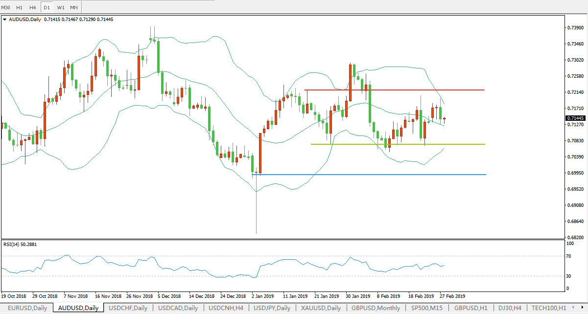Click the D1 daily timeframe button
The width and height of the screenshot is (588, 314).
(47, 7)
